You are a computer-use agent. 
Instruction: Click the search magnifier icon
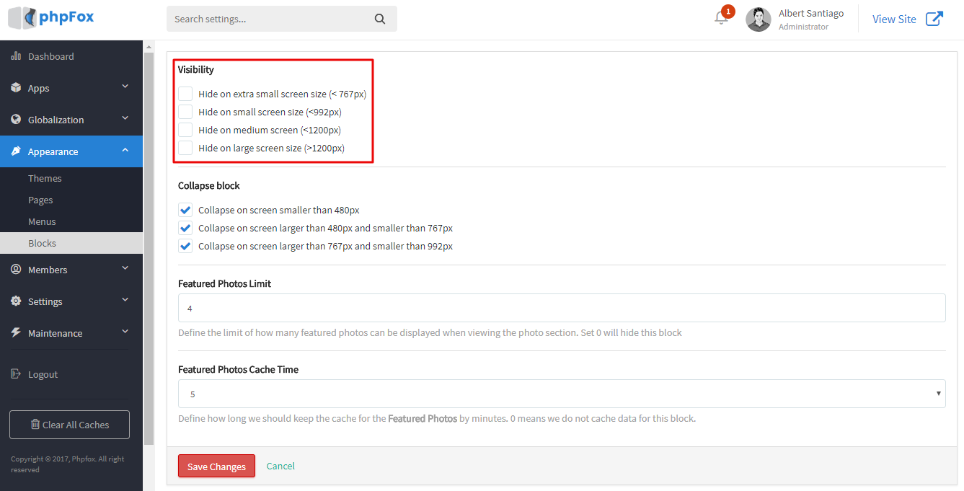(x=380, y=19)
